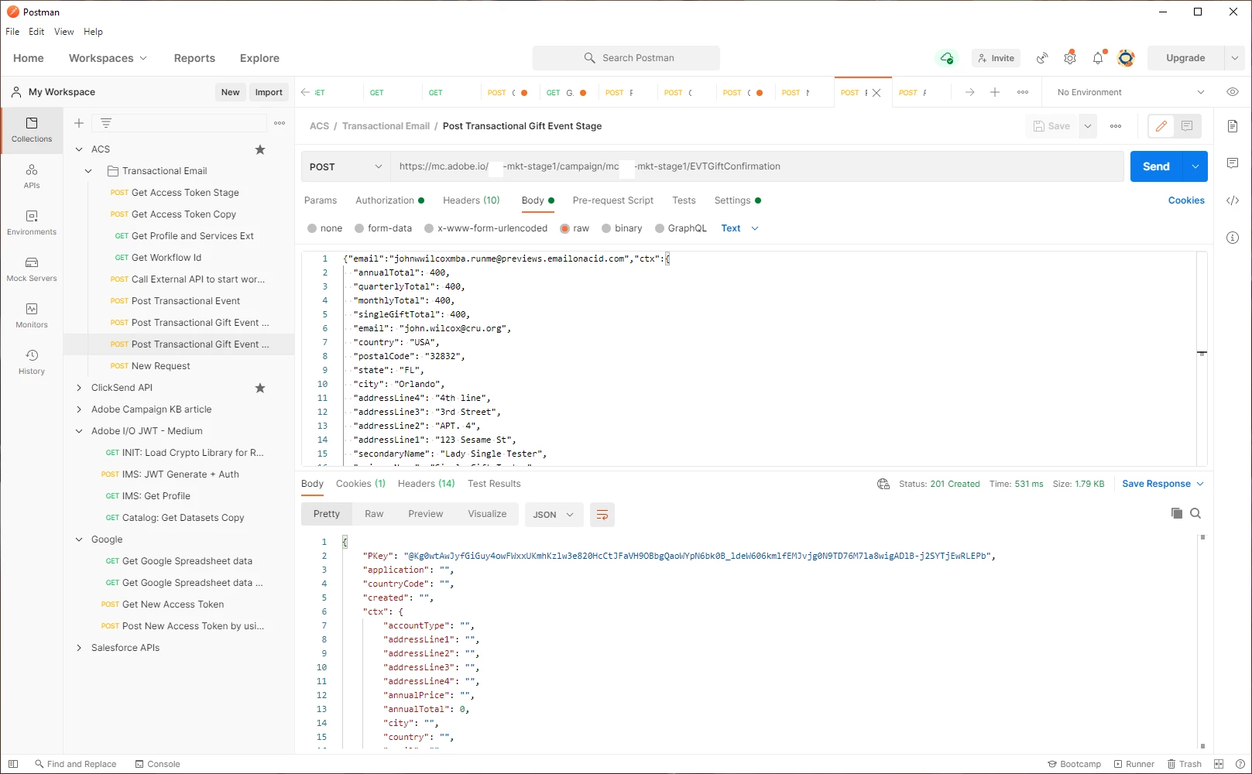Open the JSON response format dropdown
1252x774 pixels.
(554, 515)
